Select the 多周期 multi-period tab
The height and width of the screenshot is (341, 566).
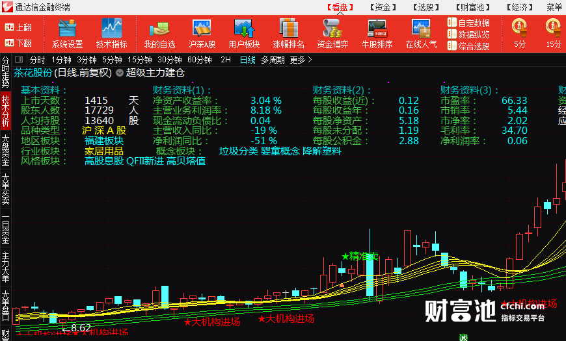(x=273, y=60)
